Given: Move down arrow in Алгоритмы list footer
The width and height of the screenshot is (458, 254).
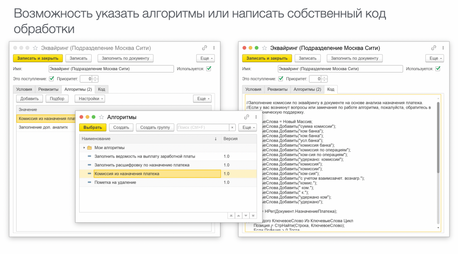Looking at the screenshot, I should click(x=246, y=216).
